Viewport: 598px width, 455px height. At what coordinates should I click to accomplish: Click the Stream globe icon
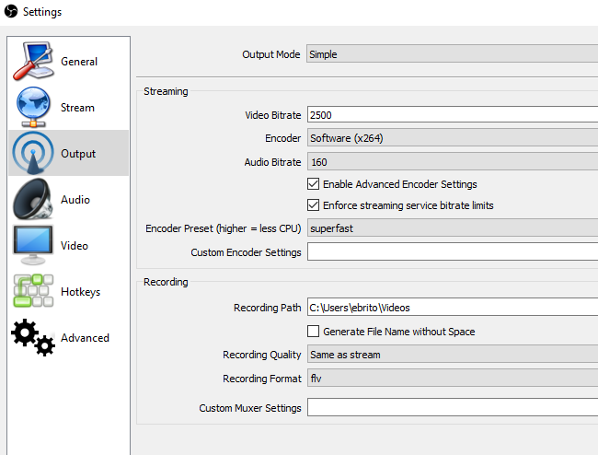pyautogui.click(x=32, y=108)
